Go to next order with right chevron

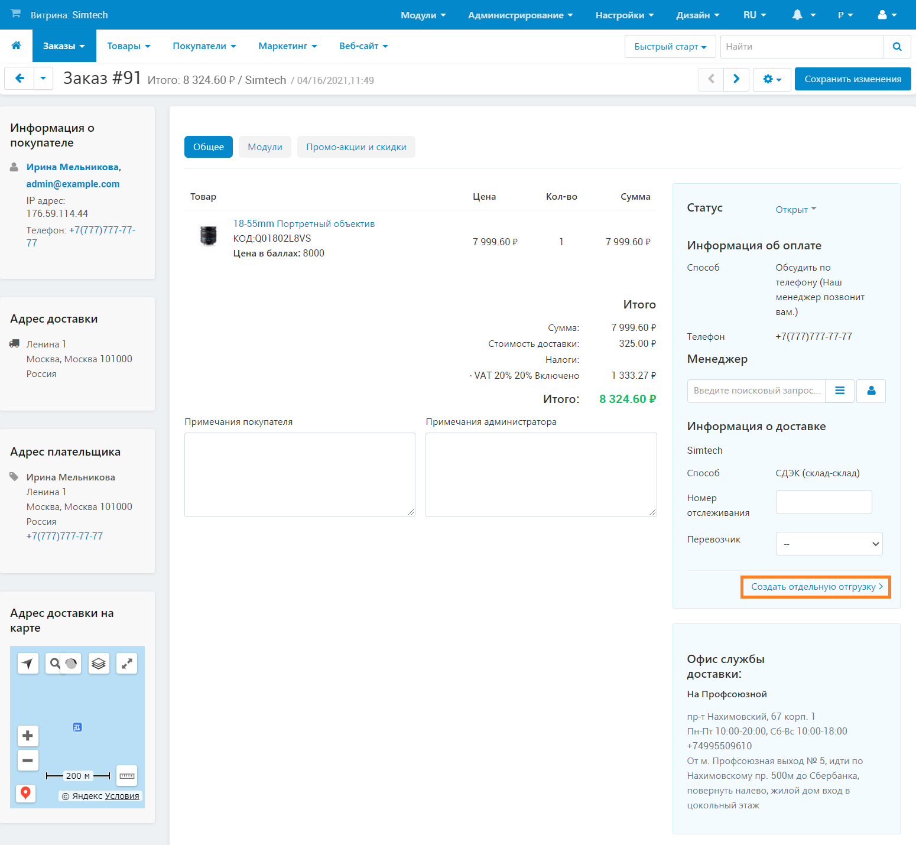click(736, 79)
